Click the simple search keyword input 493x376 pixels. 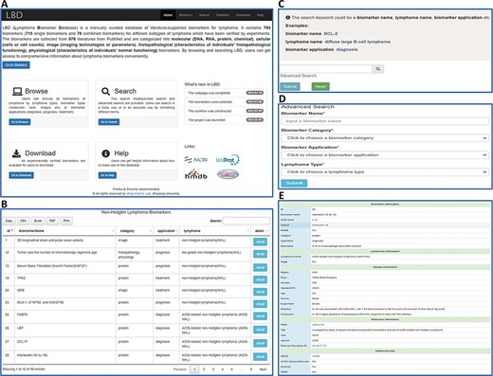click(326, 69)
